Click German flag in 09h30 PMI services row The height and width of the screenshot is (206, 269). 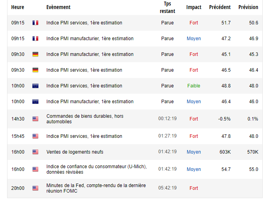point(35,70)
